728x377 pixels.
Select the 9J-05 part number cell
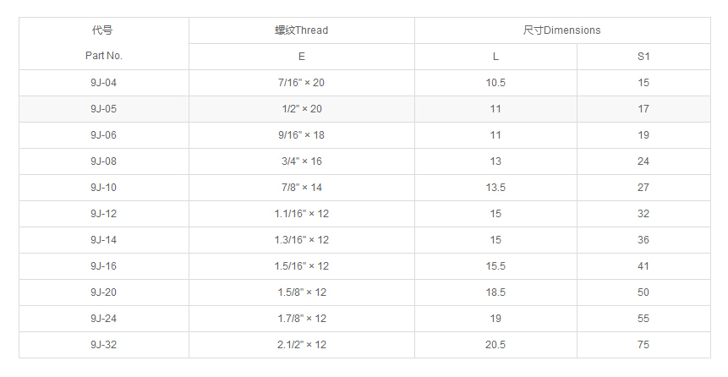tap(103, 109)
